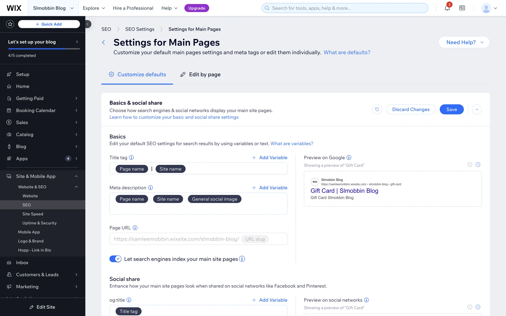This screenshot has height=316, width=506.
Task: Collapse the sidebar with the arrow handle
Action: [x=88, y=24]
